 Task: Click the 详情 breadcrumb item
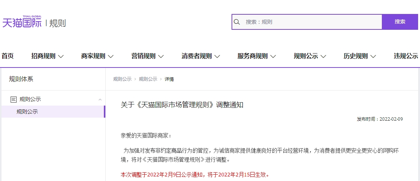(x=169, y=80)
